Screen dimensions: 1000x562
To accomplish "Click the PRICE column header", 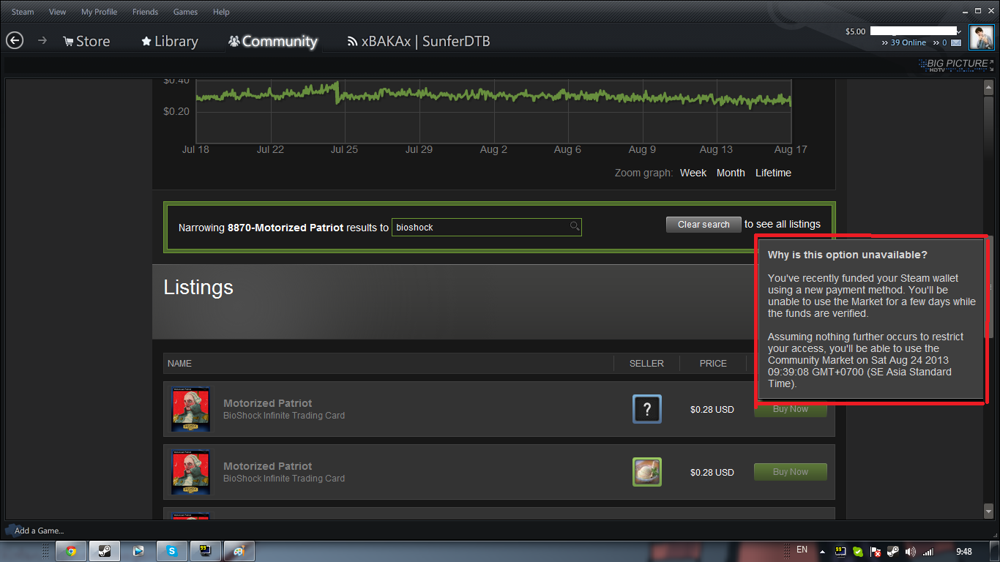I will click(x=713, y=364).
